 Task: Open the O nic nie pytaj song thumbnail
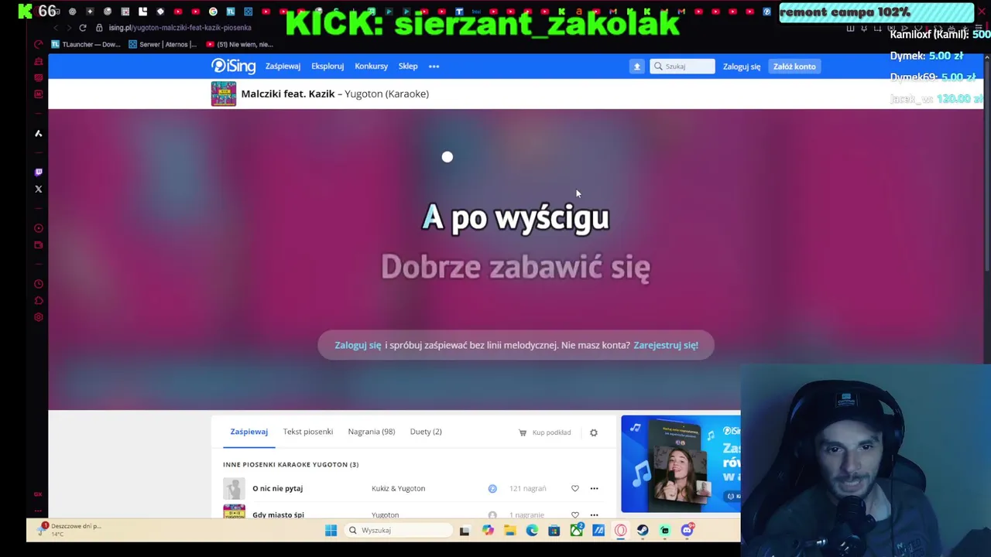[234, 488]
